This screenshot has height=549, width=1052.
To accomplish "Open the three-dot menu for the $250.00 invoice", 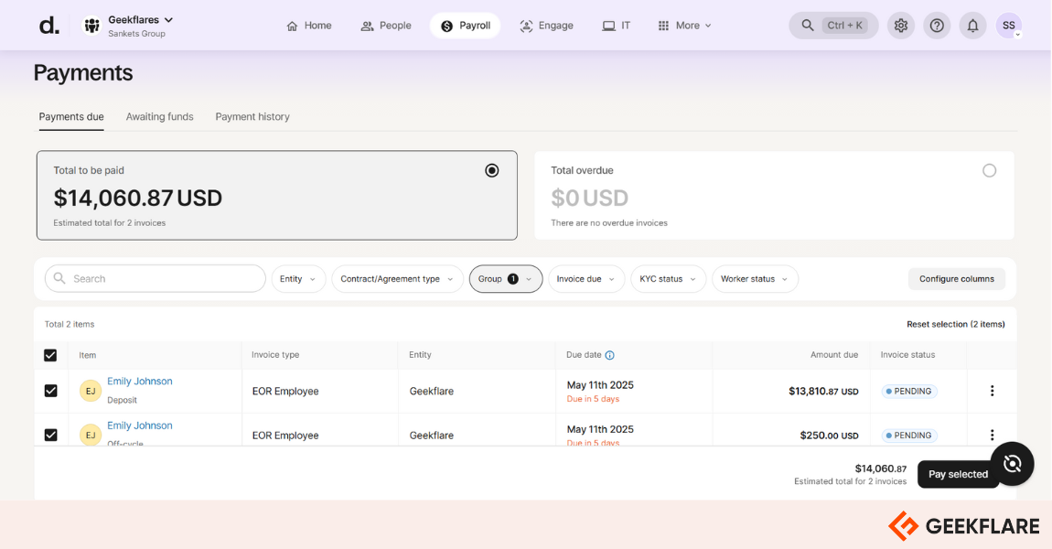I will (x=992, y=435).
